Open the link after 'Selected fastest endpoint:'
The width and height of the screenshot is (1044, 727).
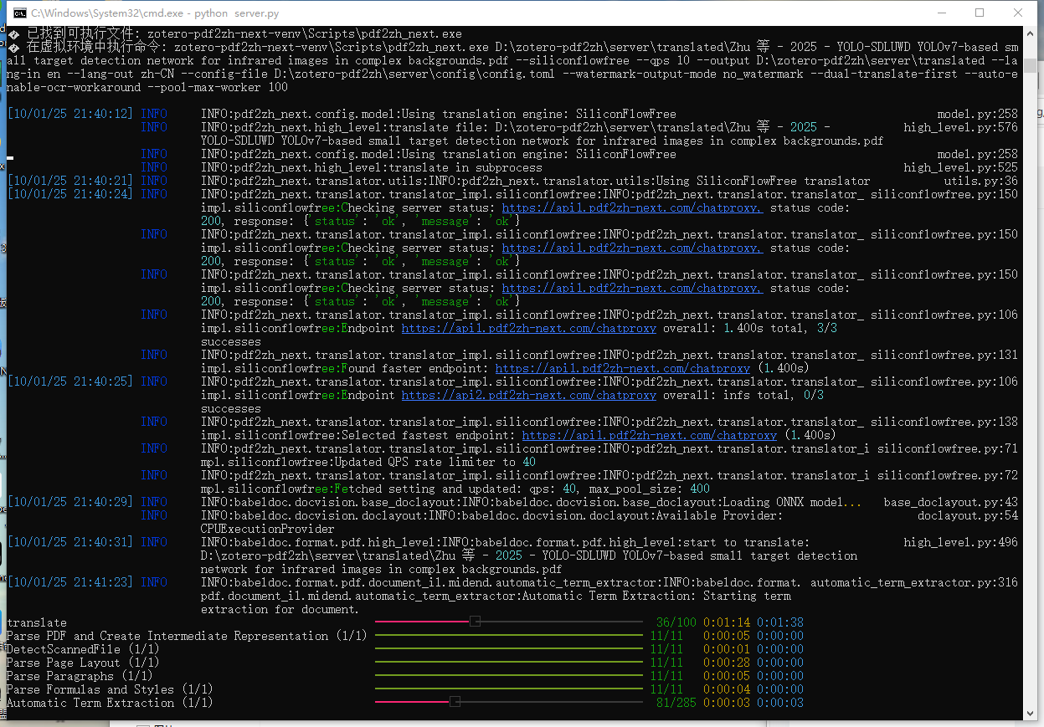click(x=649, y=435)
